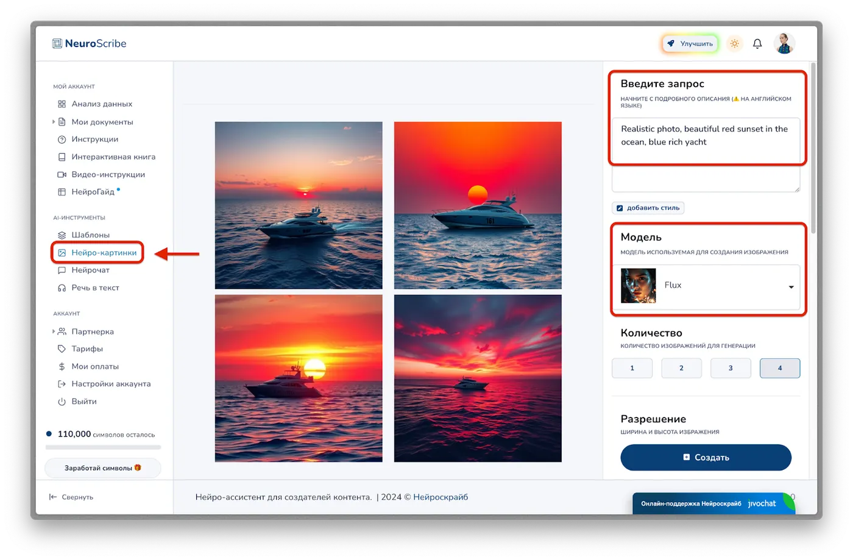Collapse the sidebar with Свернуть
The width and height of the screenshot is (853, 560).
click(71, 497)
